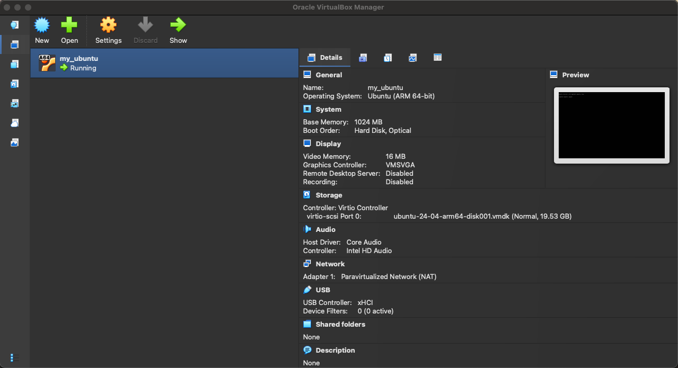Click the green Running status arrow
The width and height of the screenshot is (678, 368).
(x=64, y=68)
